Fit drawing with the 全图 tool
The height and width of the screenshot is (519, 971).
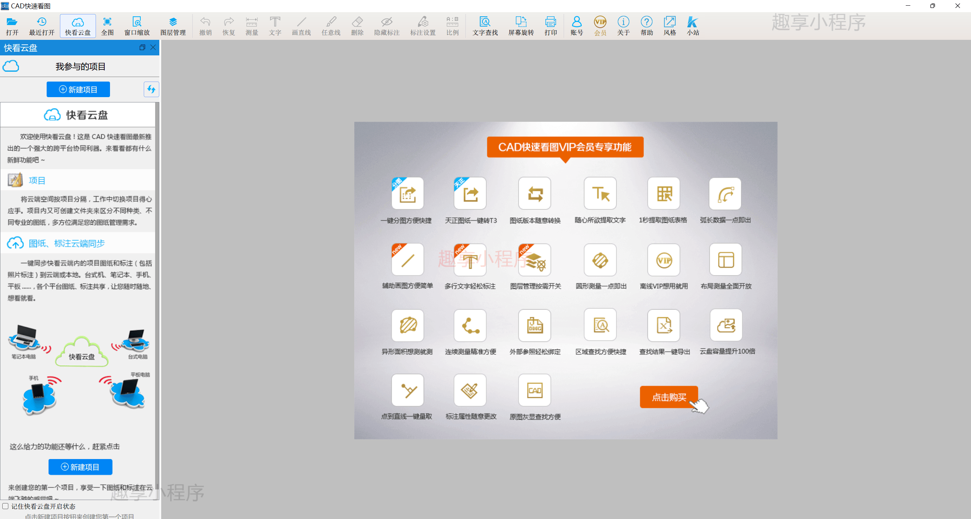(107, 26)
